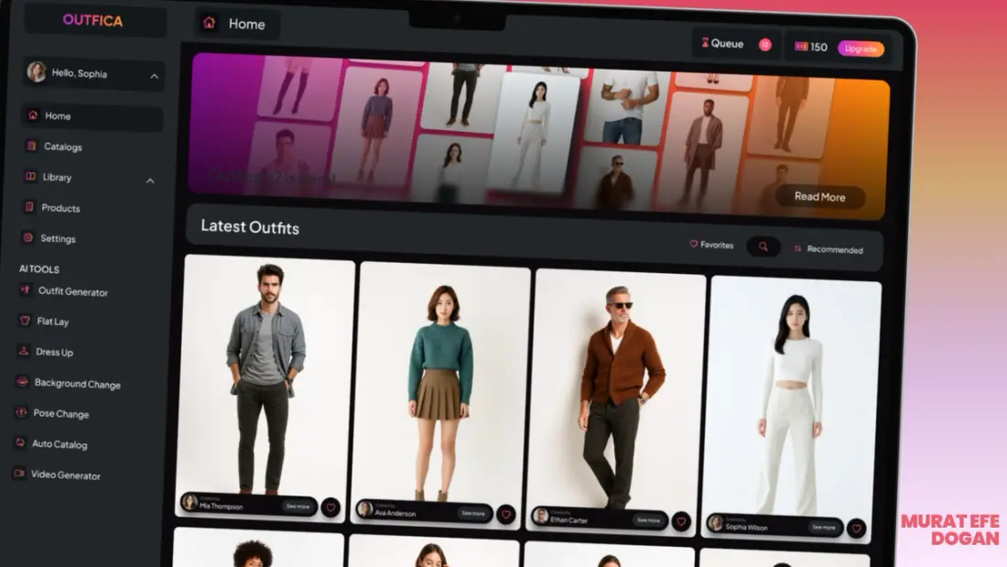Click Ethan Carter's avatar on the card
The height and width of the screenshot is (567, 1007).
(541, 516)
